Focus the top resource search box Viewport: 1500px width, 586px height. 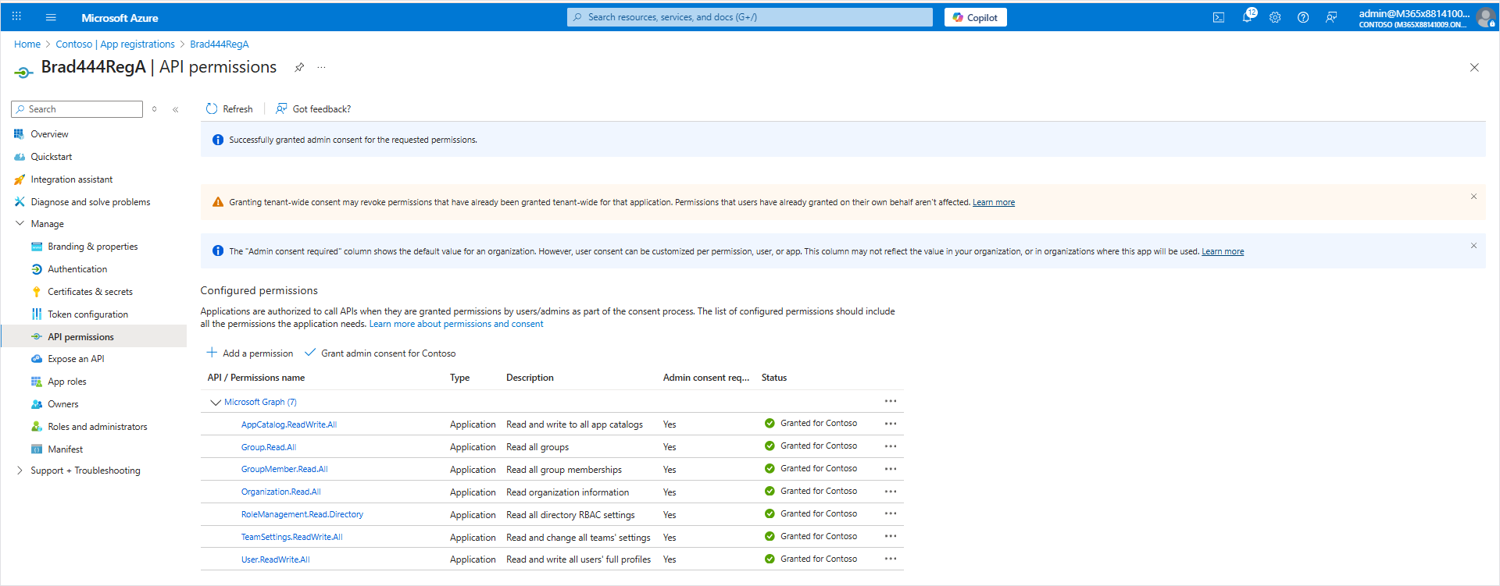point(750,17)
